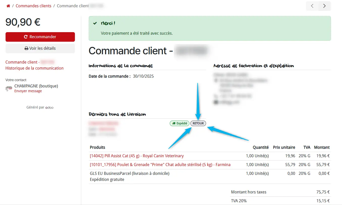Jump to Commande client sidebar link
The width and height of the screenshot is (342, 205).
(x=22, y=62)
